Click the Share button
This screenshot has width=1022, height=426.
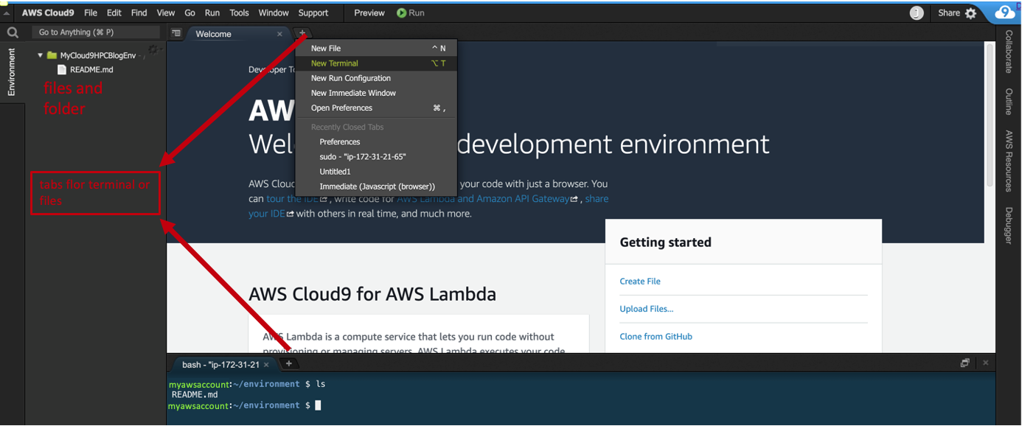pyautogui.click(x=949, y=13)
